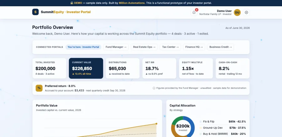The height and width of the screenshot is (137, 282).
Task: Click the Portfolio Overview heading
Action: pyautogui.click(x=53, y=27)
